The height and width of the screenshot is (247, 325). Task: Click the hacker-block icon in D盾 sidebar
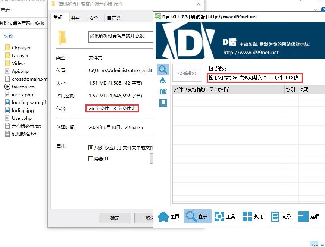click(x=162, y=80)
